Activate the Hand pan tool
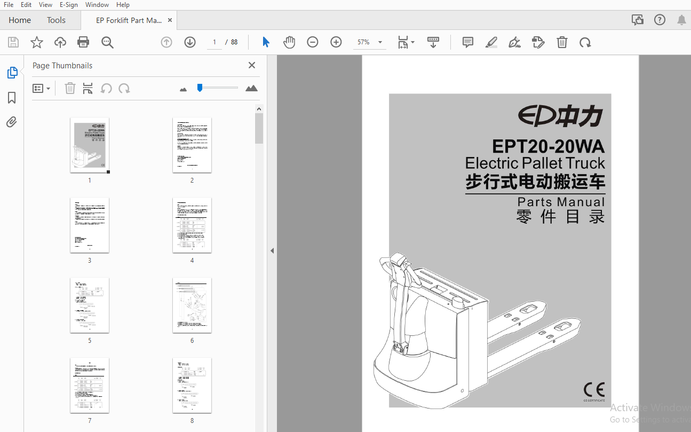 click(289, 42)
